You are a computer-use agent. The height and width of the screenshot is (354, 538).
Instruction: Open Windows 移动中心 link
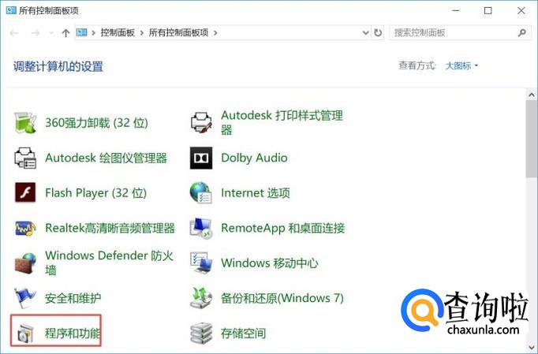[270, 263]
